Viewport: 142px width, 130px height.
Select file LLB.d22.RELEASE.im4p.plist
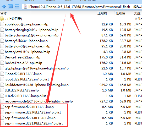coord(25,96)
